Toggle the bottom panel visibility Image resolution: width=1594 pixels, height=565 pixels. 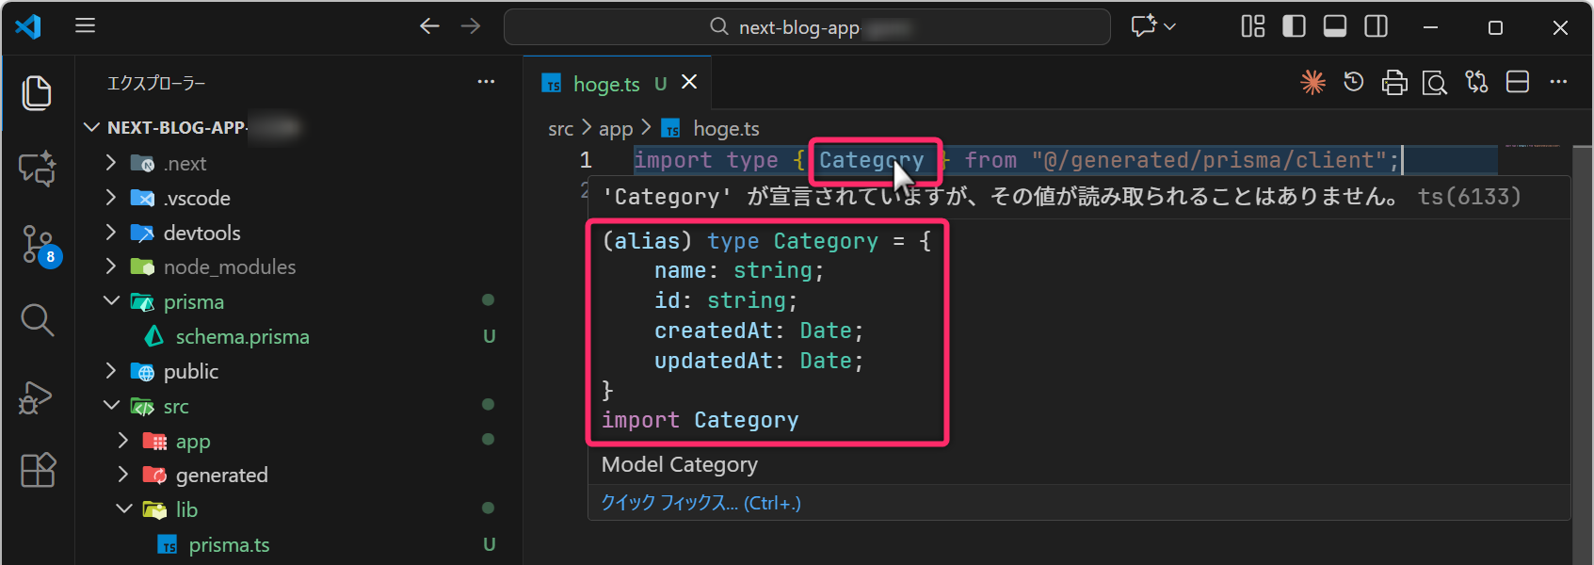click(x=1334, y=26)
